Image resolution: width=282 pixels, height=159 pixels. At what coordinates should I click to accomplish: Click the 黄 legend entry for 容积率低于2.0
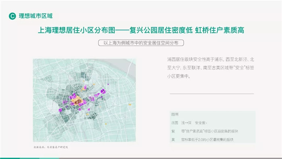[x=202, y=140]
